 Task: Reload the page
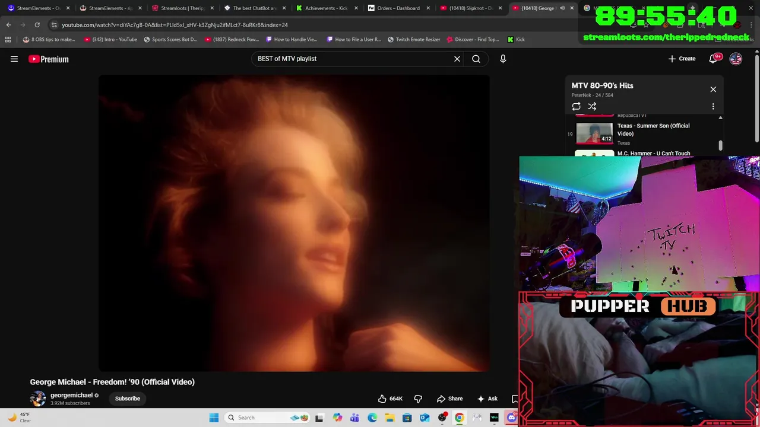37,25
